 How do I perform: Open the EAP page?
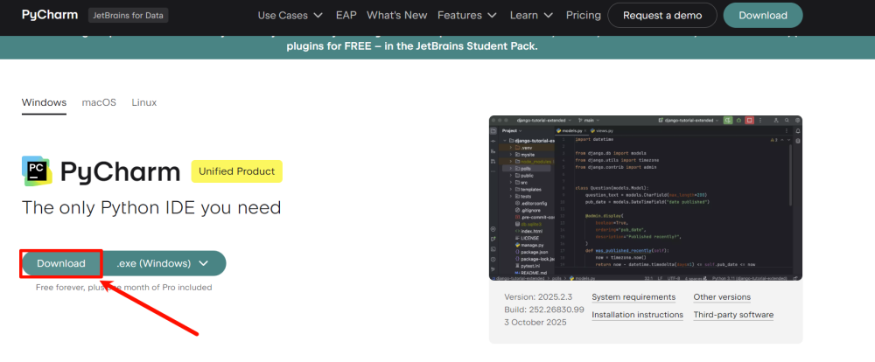[x=345, y=15]
